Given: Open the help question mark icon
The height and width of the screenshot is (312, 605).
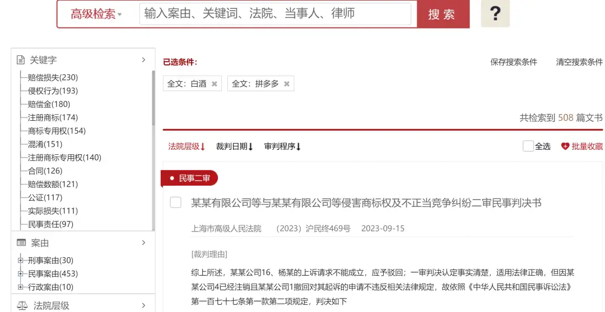Looking at the screenshot, I should [495, 13].
